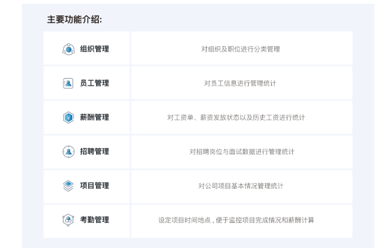Screen dimensions: 384x248
Task: Choose the 考勤管理 label
Action: pos(94,220)
